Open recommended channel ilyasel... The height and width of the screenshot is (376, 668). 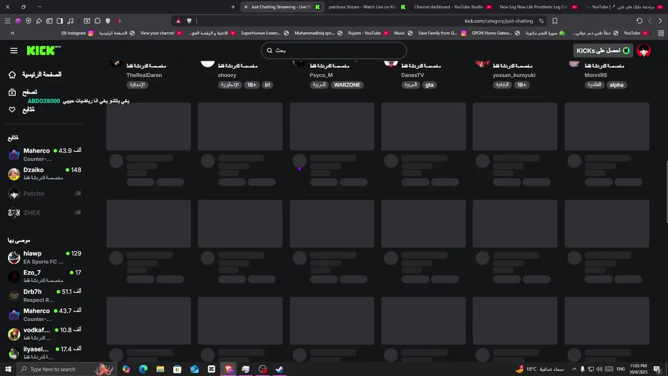pos(45,353)
